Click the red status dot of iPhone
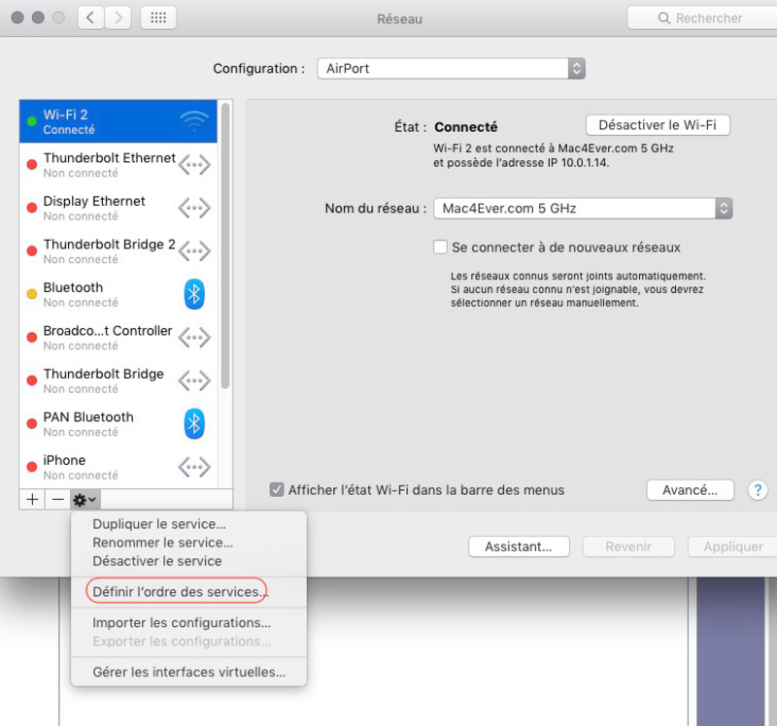The image size is (777, 726). click(32, 467)
